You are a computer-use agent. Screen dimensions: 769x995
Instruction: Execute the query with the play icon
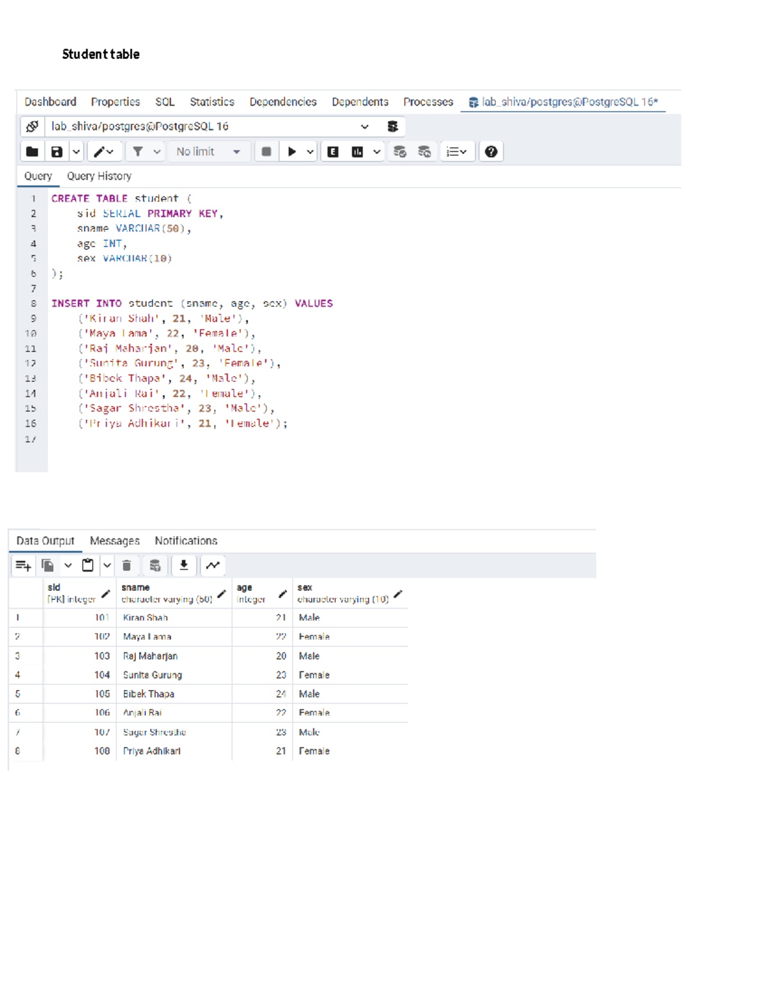[292, 151]
